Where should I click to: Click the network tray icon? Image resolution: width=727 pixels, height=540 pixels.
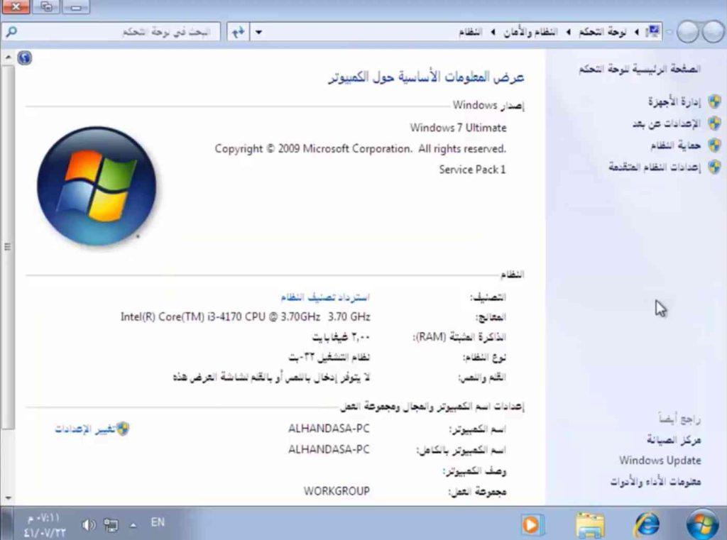click(x=111, y=524)
